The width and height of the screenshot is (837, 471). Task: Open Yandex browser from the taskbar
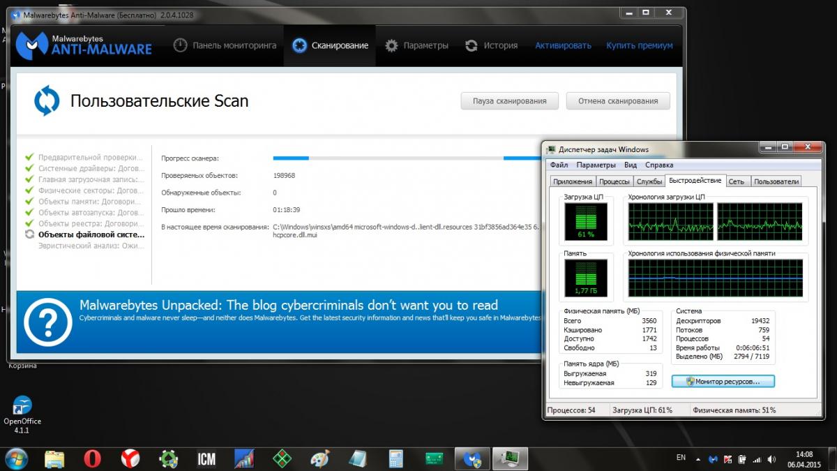tap(130, 458)
